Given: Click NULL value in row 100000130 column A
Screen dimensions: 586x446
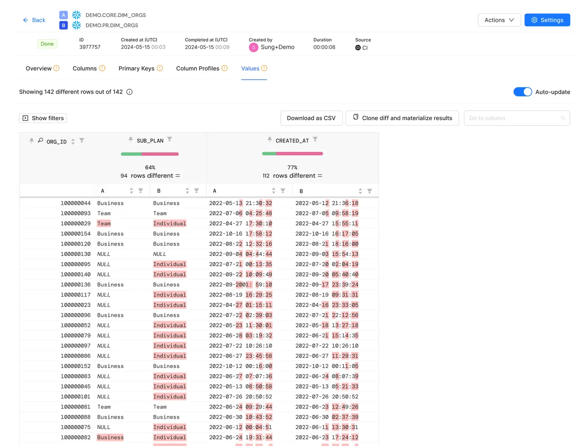Looking at the screenshot, I should [103, 254].
